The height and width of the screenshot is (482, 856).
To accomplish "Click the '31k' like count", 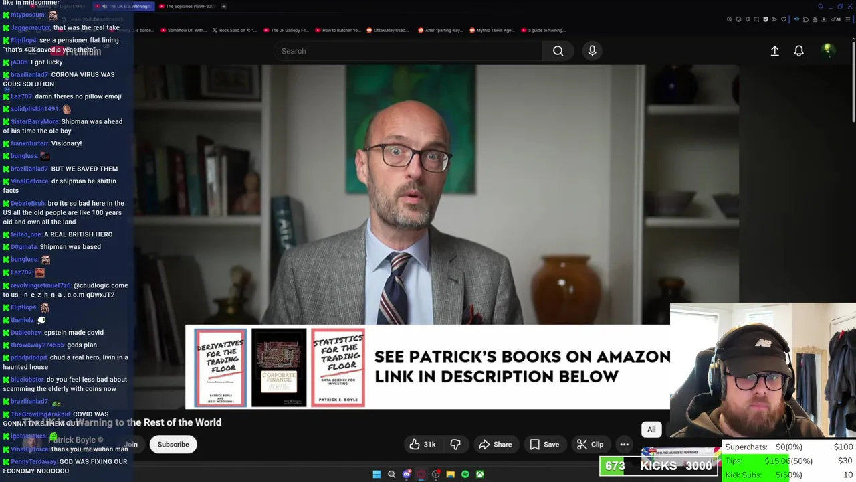I will point(429,445).
